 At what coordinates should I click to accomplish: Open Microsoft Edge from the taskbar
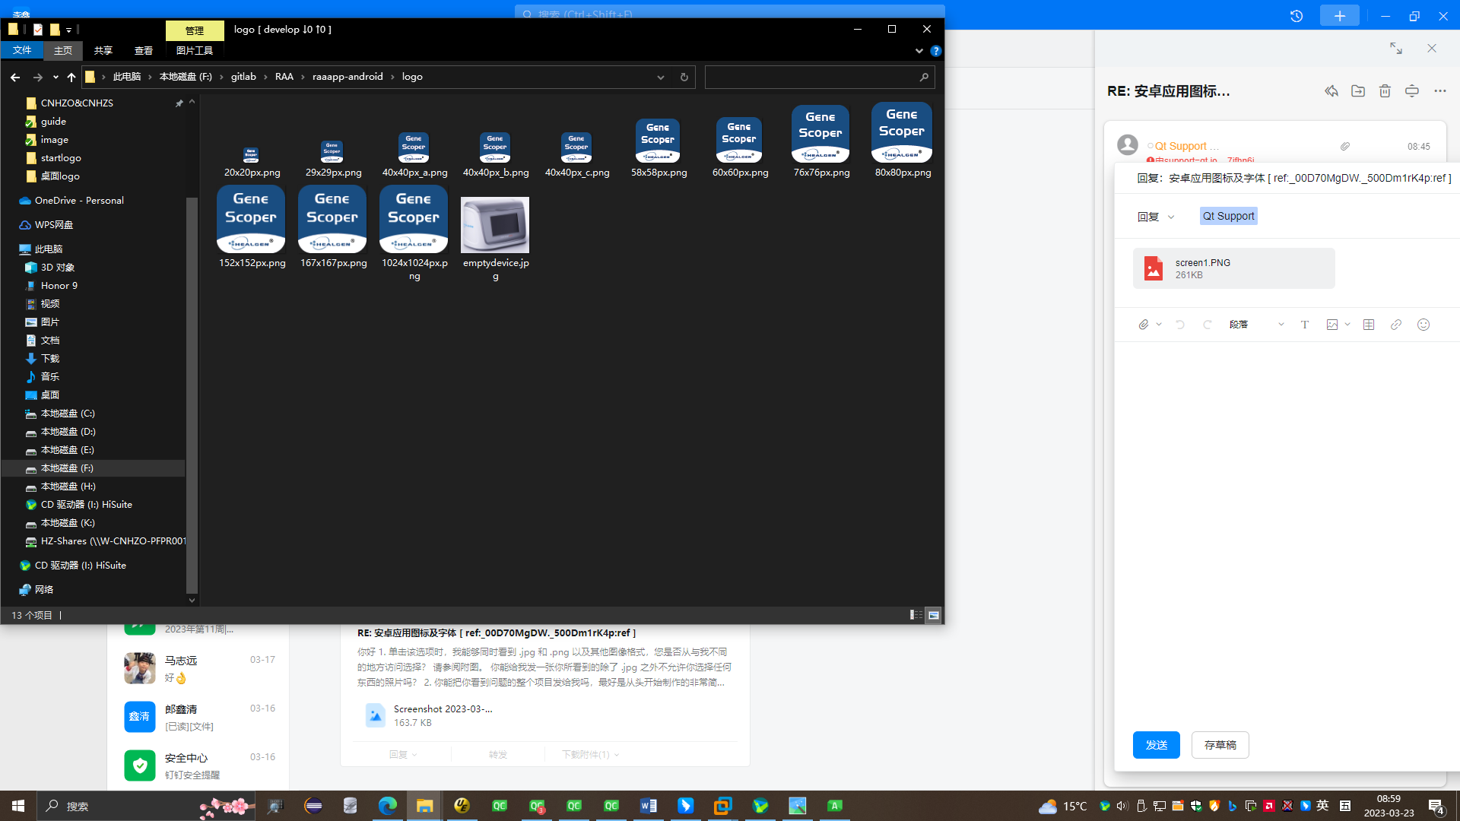pos(387,806)
